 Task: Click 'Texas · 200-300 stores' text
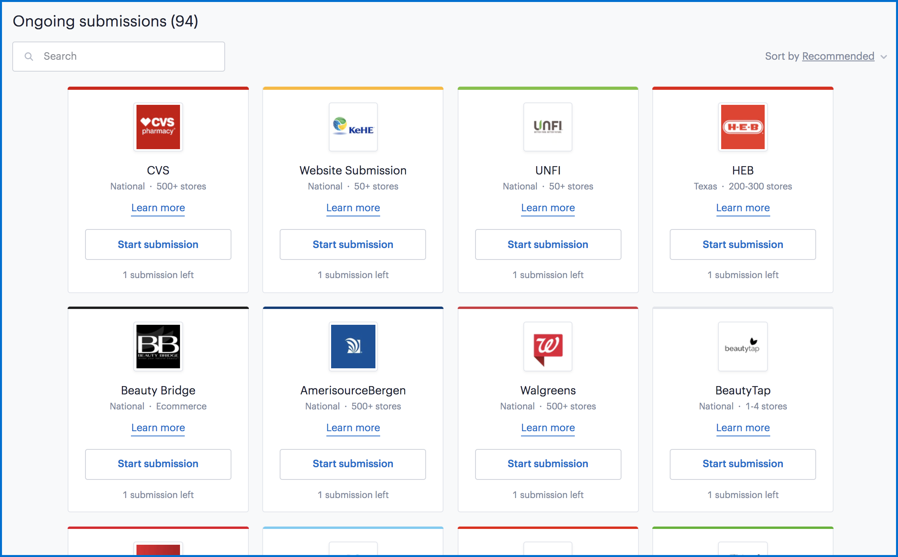click(743, 186)
